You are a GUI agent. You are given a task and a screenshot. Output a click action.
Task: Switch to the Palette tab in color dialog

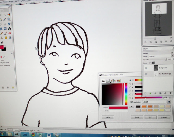[119, 81]
